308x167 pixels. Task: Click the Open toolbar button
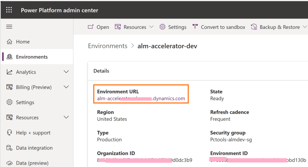tap(98, 27)
